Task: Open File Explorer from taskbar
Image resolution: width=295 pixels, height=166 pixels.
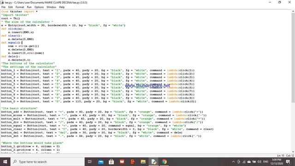Action: [143, 162]
